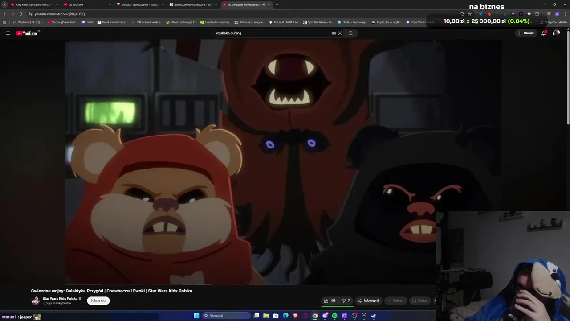Close the Dispatch Społszczenie tab

click(163, 4)
